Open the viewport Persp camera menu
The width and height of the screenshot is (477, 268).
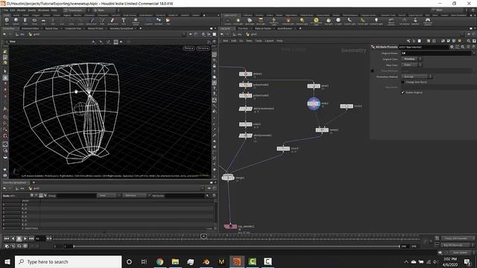click(189, 48)
